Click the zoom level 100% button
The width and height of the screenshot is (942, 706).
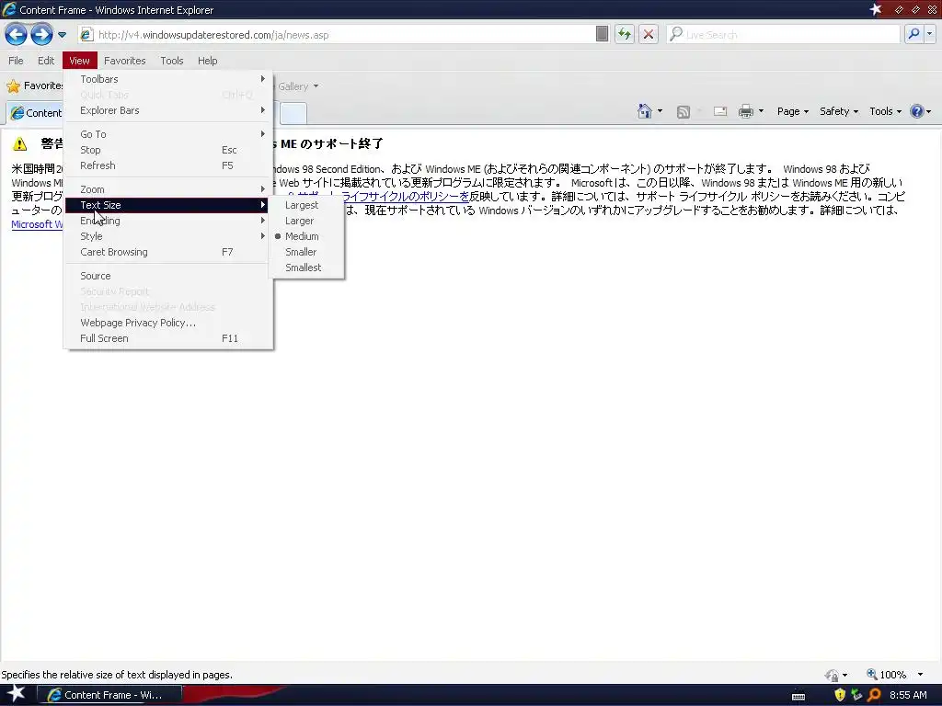coord(886,675)
